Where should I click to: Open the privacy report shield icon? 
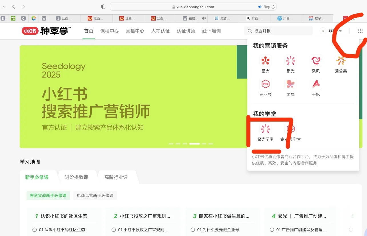[103, 7]
